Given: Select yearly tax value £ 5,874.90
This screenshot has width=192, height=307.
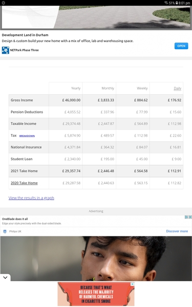Looking at the screenshot, I should pyautogui.click(x=73, y=136).
